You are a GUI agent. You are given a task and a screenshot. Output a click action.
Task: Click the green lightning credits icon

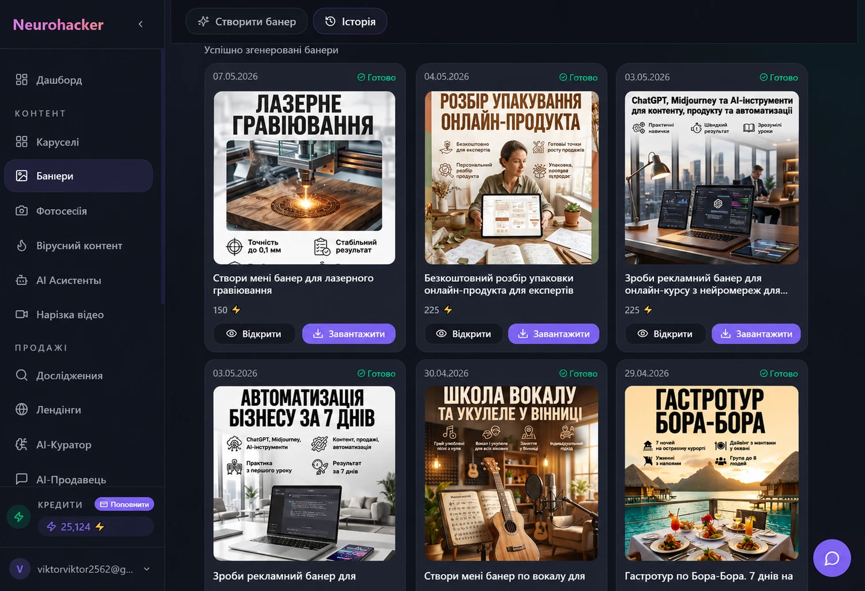[x=18, y=517]
